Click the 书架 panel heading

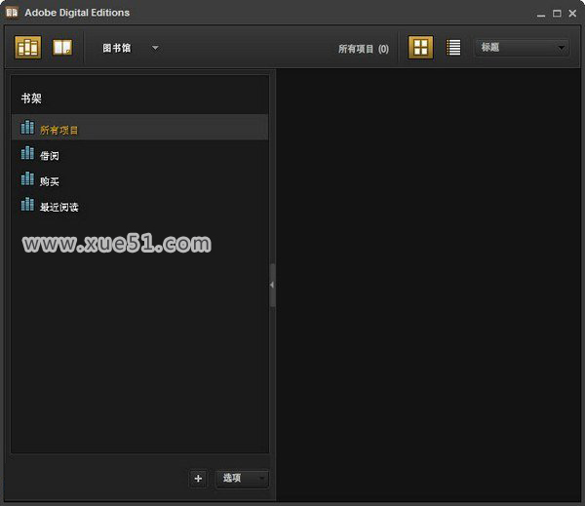click(x=31, y=98)
